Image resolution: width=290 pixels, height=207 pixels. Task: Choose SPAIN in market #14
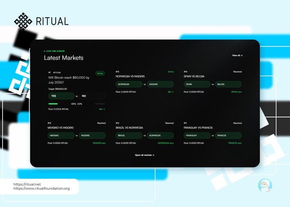pos(197,84)
